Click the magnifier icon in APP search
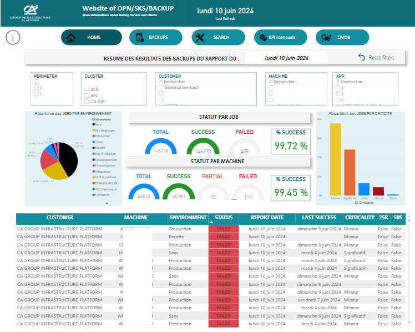 (x=338, y=82)
